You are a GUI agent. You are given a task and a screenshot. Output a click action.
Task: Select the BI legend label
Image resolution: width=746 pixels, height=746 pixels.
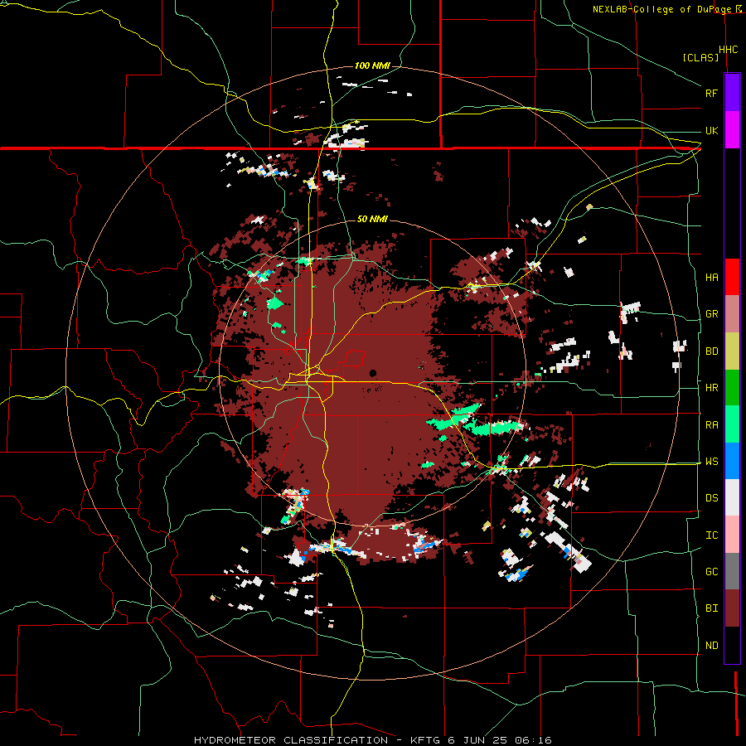[711, 608]
